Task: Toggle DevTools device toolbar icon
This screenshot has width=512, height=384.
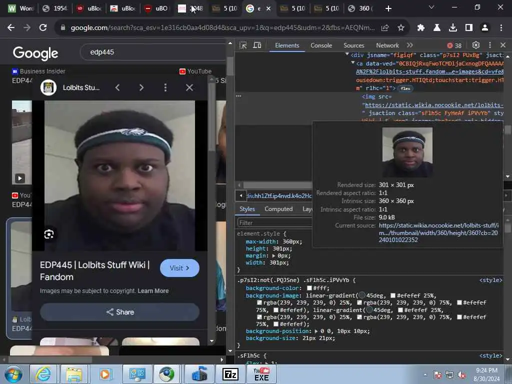Action: (x=257, y=45)
